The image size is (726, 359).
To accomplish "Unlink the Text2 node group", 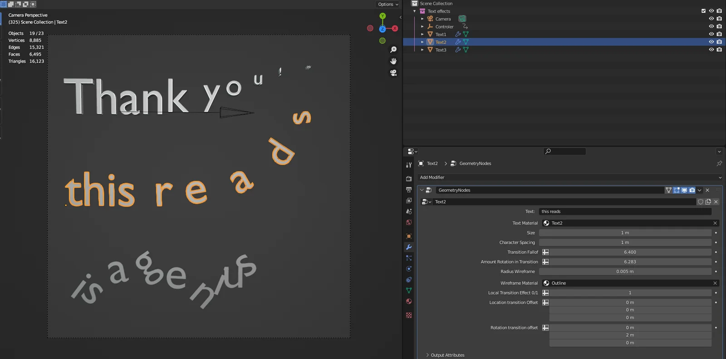I will click(x=716, y=202).
